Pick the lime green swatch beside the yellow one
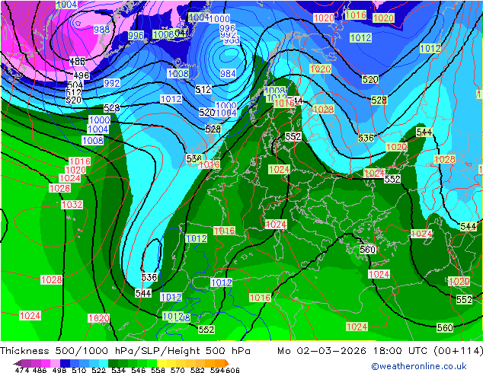This screenshot has height=373, width=483. [x=152, y=363]
